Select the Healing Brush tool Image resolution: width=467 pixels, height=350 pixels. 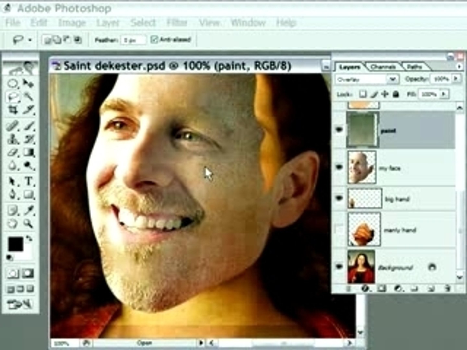coord(13,126)
